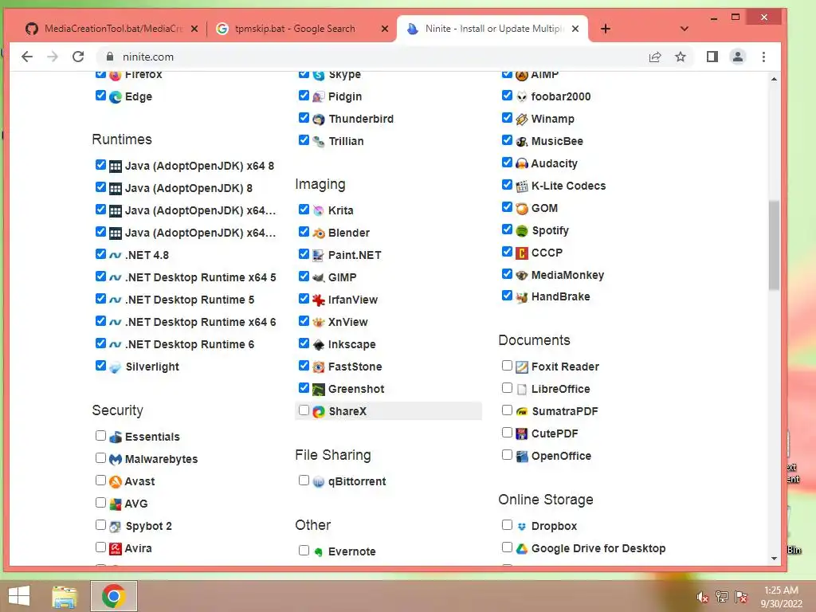Click the ShareX app icon

pyautogui.click(x=319, y=412)
